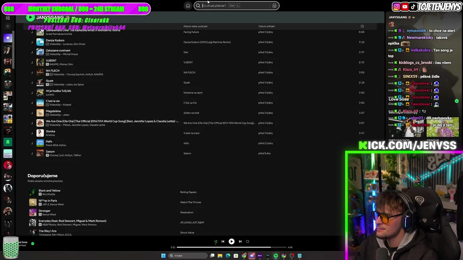The image size is (463, 260).
Task: Switch to Spotify taskbar icon
Action: (x=276, y=256)
